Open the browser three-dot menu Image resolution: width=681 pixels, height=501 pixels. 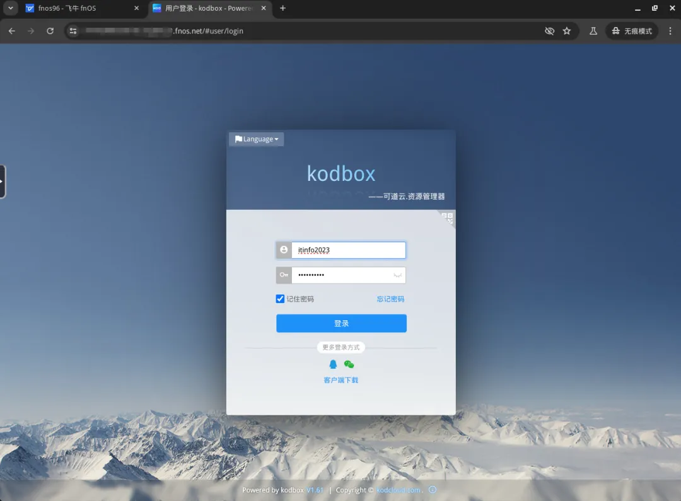[670, 31]
